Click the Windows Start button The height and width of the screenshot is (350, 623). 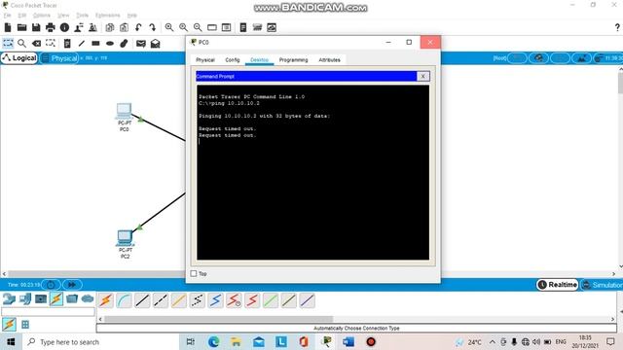[11, 341]
